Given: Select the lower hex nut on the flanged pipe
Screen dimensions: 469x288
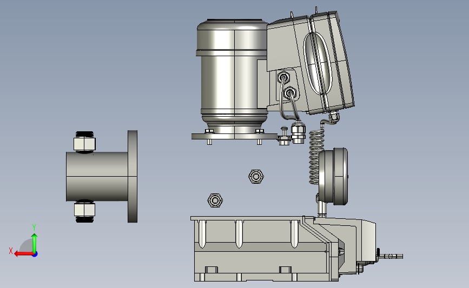Looking at the screenshot, I should (x=84, y=210).
